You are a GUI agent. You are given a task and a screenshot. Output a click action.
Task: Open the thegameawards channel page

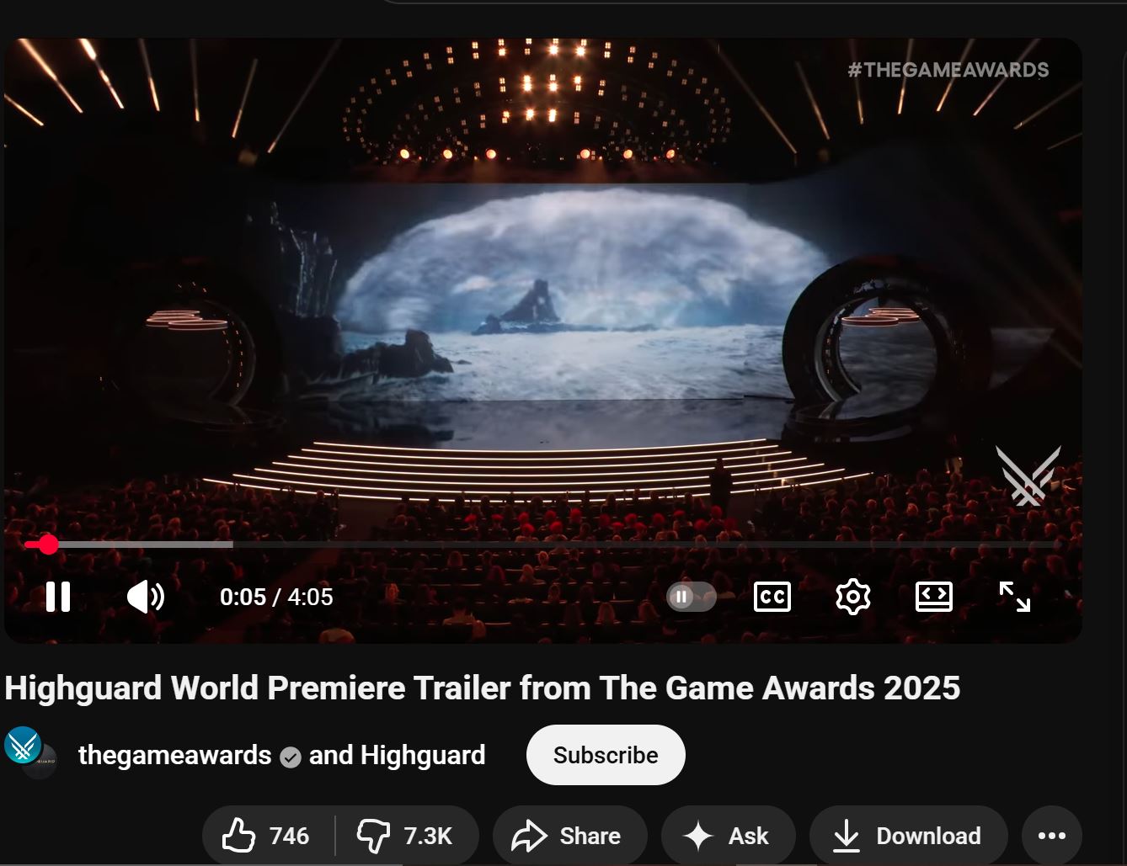click(174, 755)
